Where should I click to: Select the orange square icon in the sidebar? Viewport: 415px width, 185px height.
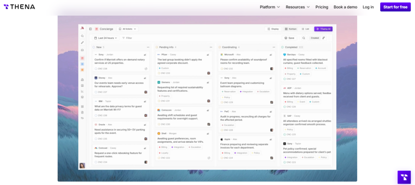82,70
